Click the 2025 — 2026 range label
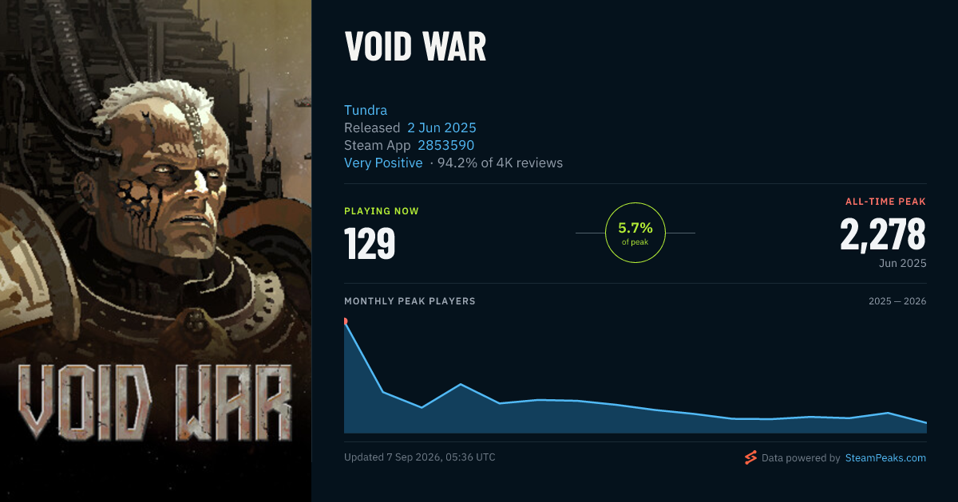Viewport: 958px width, 502px height. pos(897,301)
